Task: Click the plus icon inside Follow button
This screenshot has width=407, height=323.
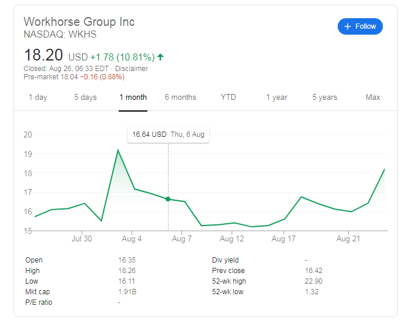Action: coord(348,26)
